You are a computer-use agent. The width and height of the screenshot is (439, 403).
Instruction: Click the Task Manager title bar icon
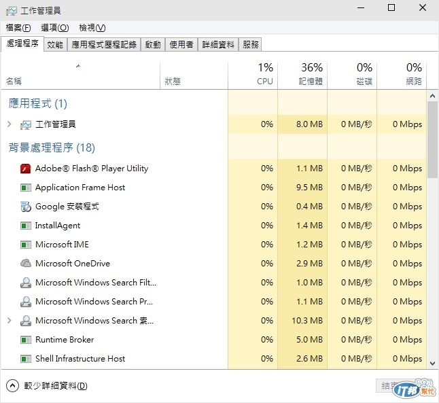click(12, 11)
